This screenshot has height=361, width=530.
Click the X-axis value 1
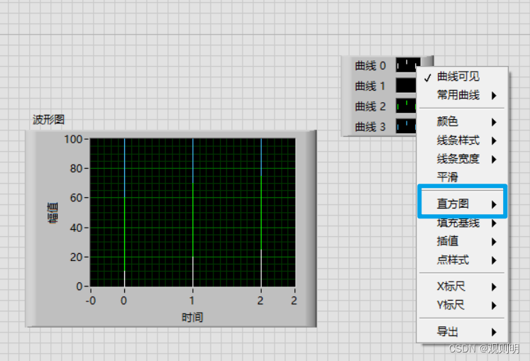[192, 301]
